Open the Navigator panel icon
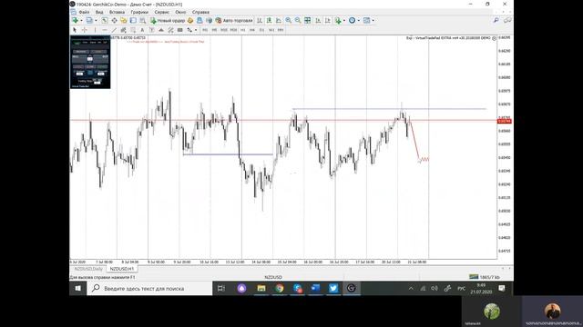 pos(124,20)
